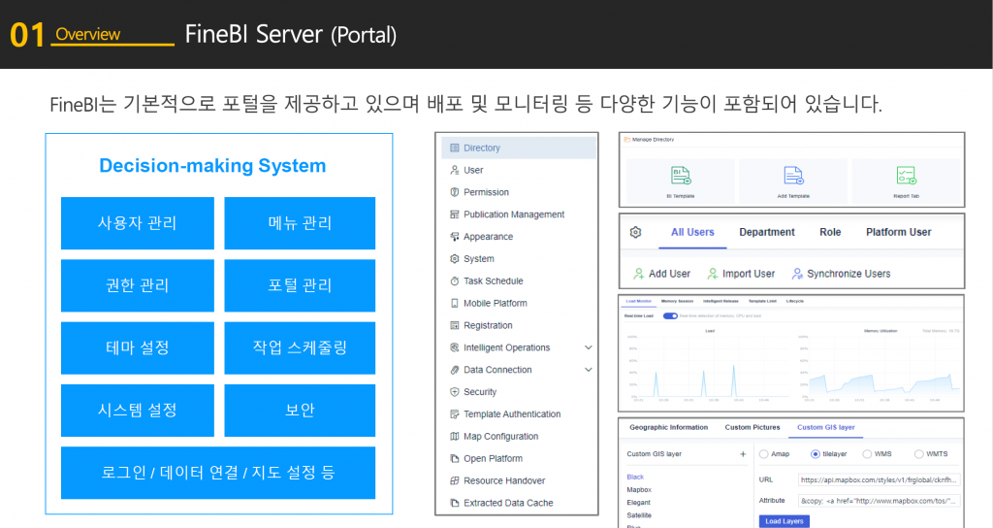The width and height of the screenshot is (993, 528).
Task: Expand the Data Connection menu chevron
Action: 588,370
